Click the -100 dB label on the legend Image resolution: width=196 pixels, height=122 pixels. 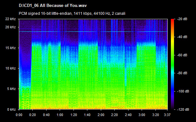[x=183, y=91]
